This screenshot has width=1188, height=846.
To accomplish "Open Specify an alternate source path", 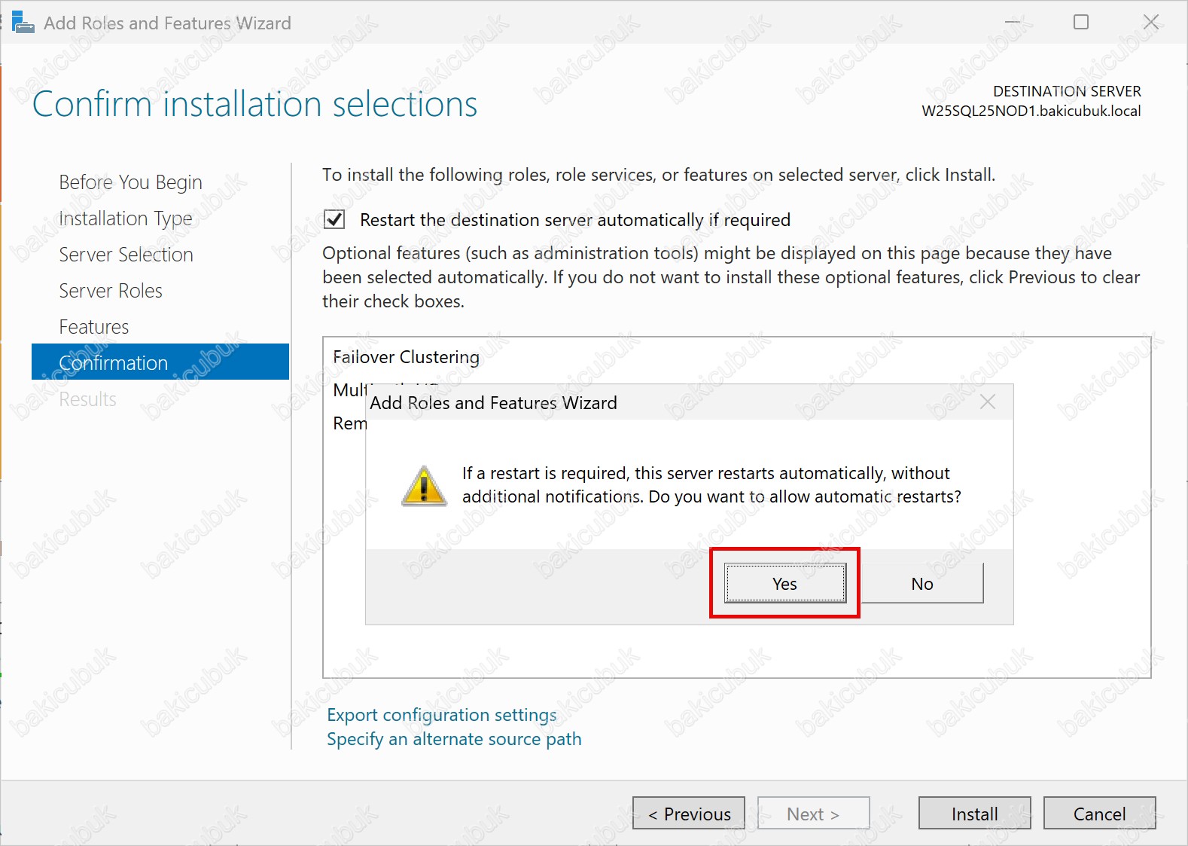I will (x=454, y=739).
